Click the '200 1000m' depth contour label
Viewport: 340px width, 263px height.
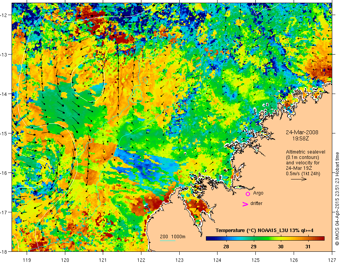173,237
